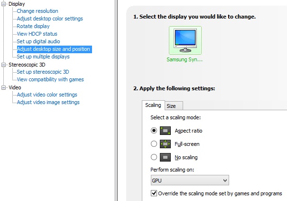
Task: Collapse the Video tree section
Action: pos(4,87)
